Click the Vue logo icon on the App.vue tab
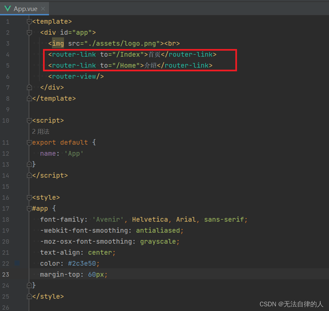This screenshot has height=311, width=329. [x=7, y=9]
